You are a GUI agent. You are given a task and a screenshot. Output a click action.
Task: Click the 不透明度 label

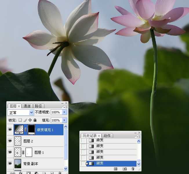click(42, 112)
